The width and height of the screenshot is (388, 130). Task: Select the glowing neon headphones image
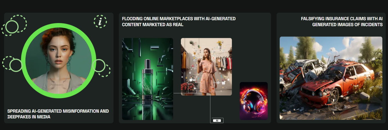pyautogui.click(x=253, y=101)
